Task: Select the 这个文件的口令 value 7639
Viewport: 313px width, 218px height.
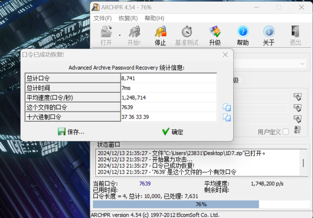Action: [127, 107]
